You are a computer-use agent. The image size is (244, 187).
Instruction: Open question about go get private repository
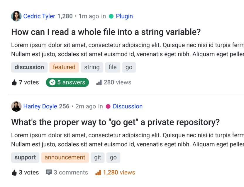click(x=115, y=122)
